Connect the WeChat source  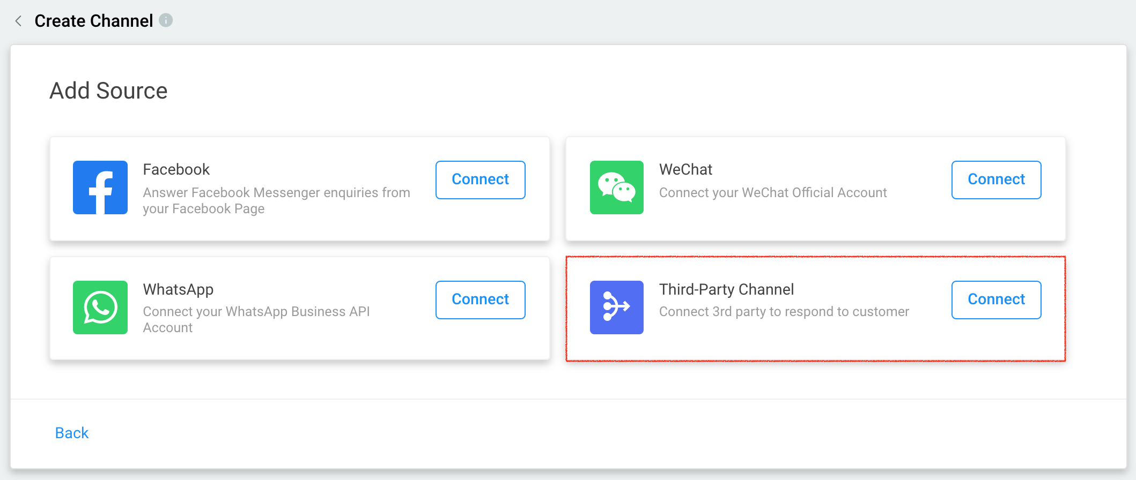coord(996,179)
